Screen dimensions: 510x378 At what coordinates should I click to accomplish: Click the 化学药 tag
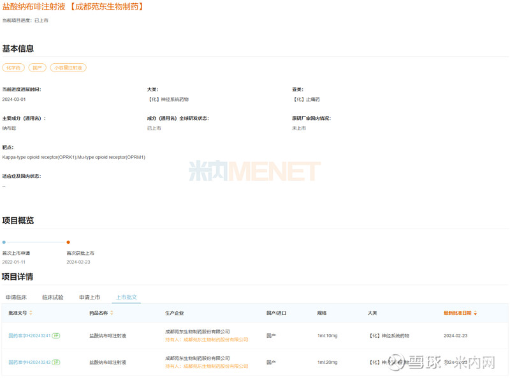point(13,68)
